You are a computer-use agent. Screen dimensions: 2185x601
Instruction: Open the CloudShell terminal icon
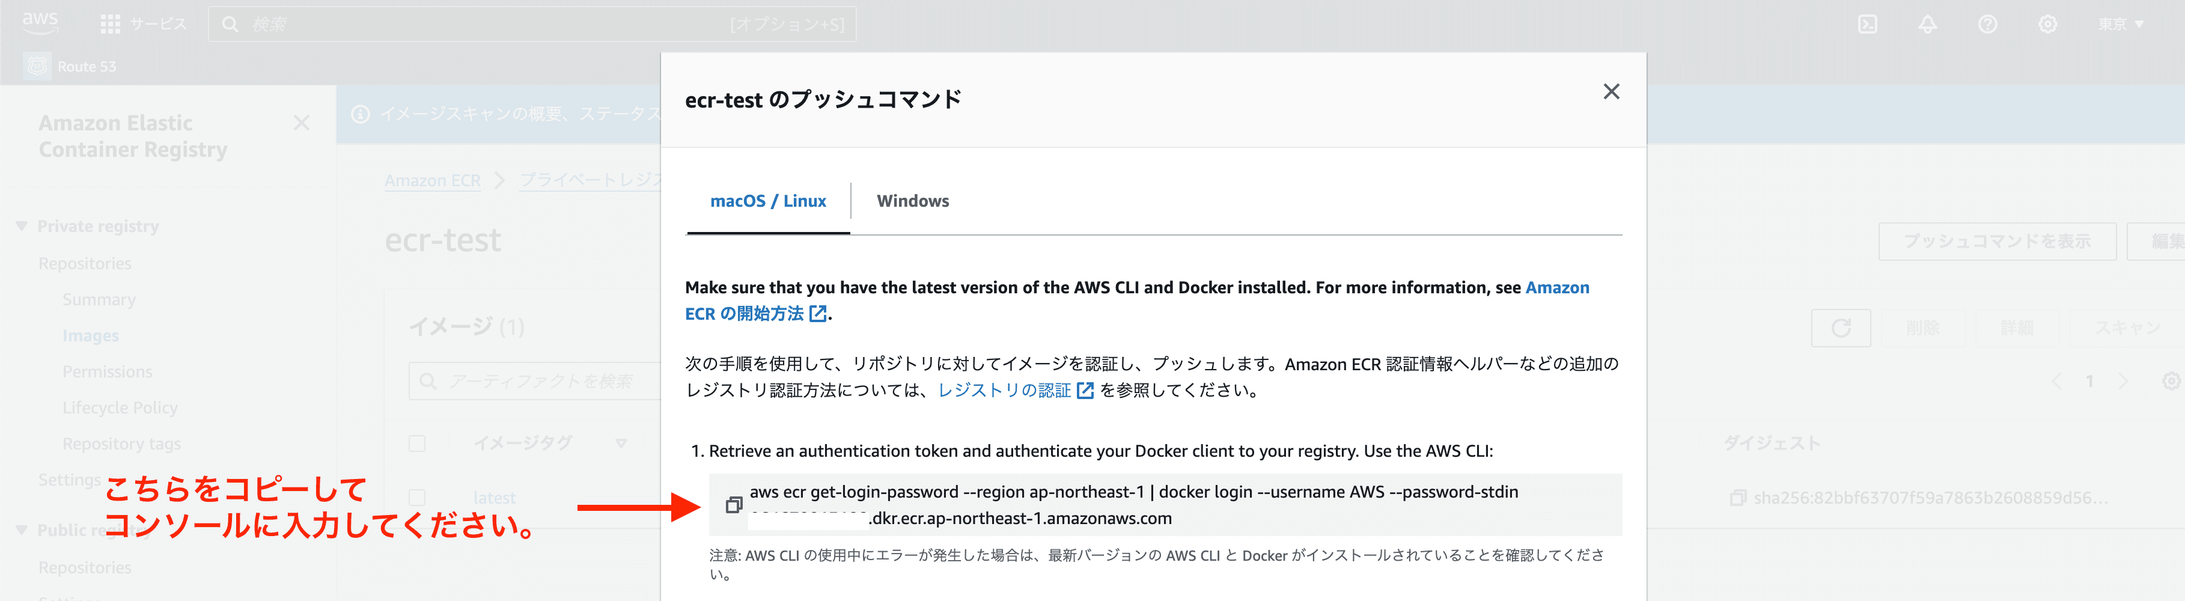[x=1867, y=24]
